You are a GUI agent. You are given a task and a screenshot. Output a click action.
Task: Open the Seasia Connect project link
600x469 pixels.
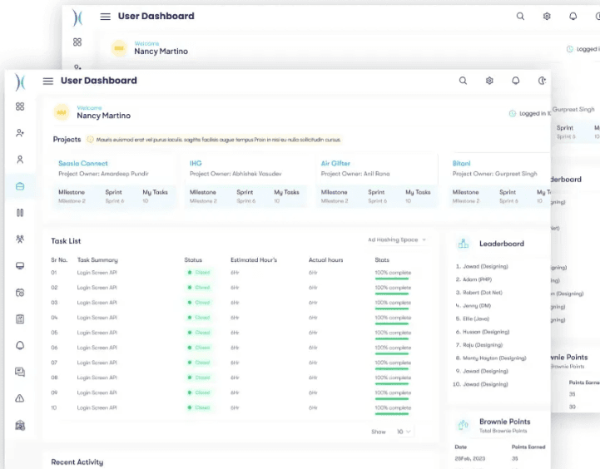click(x=83, y=163)
